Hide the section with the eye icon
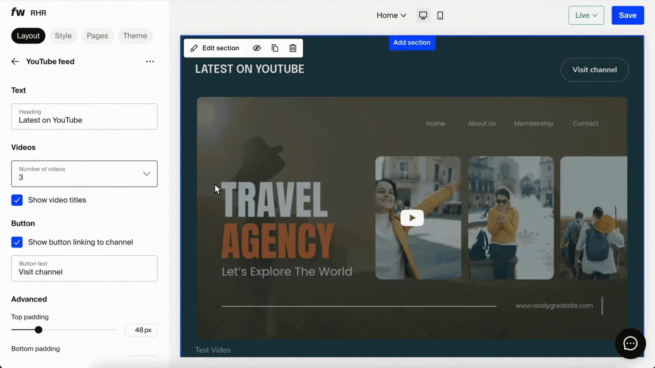Screen dimensions: 655x368 click(x=257, y=48)
